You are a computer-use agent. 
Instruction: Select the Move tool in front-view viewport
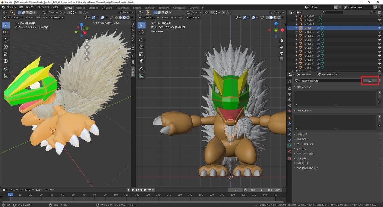[x=141, y=40]
